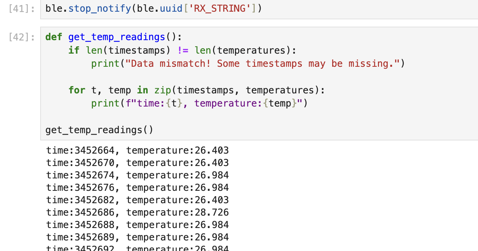Click the def get_temp_readings line
Image resolution: width=478 pixels, height=251 pixels.
(114, 37)
